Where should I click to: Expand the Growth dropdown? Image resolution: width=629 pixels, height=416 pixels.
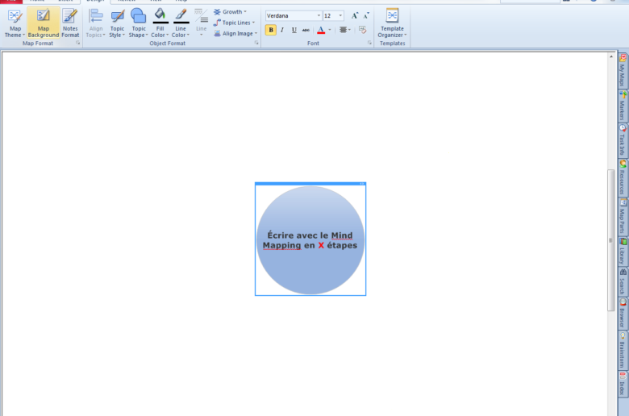(x=231, y=12)
